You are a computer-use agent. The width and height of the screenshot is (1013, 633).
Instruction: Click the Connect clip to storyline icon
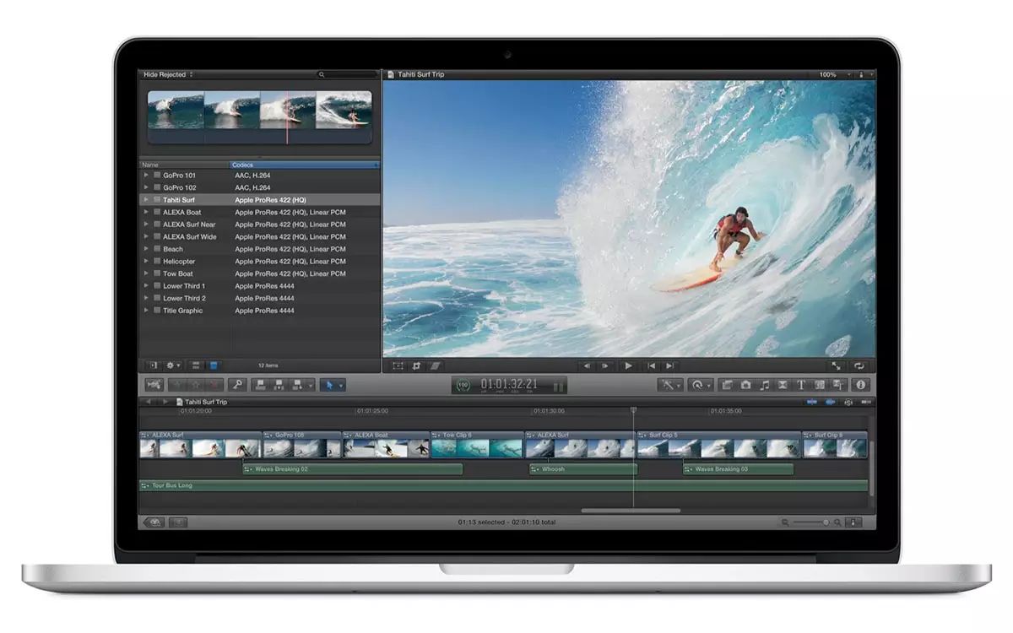260,385
